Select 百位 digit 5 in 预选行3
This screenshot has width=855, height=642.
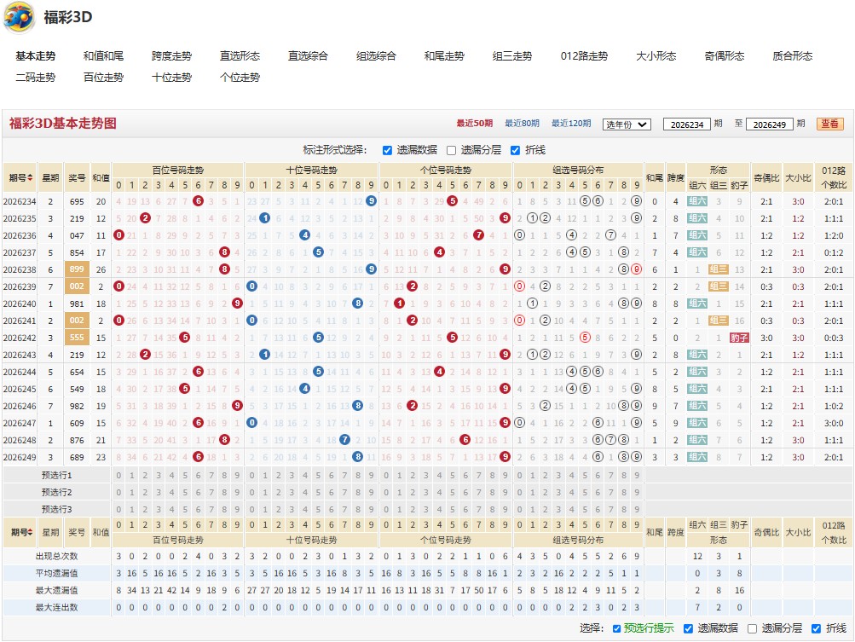[185, 509]
